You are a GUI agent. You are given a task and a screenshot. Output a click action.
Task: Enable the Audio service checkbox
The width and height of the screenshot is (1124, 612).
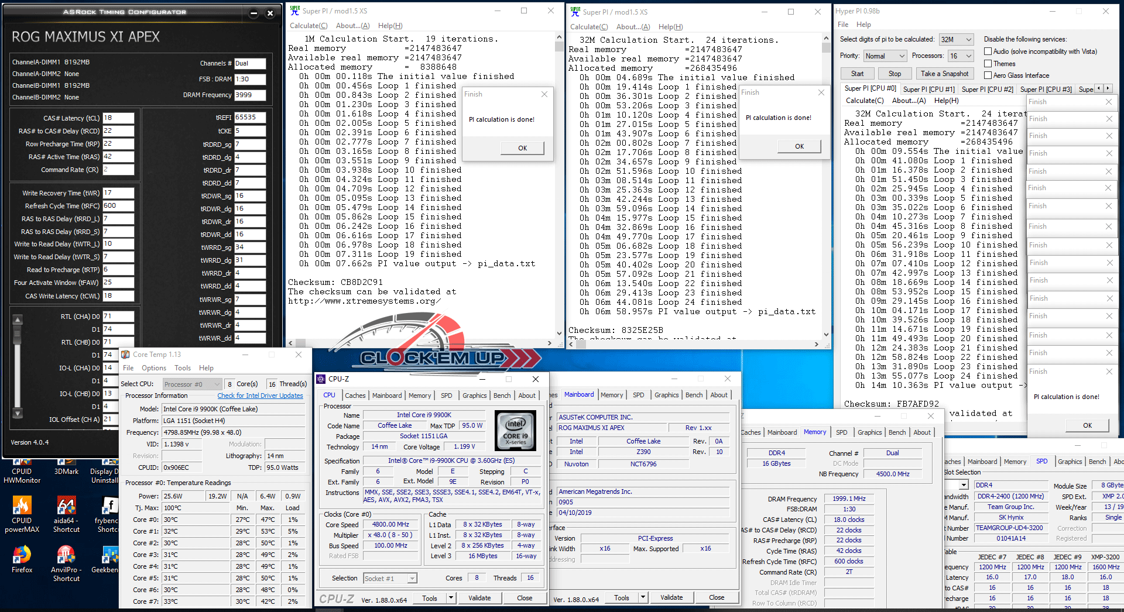(988, 51)
